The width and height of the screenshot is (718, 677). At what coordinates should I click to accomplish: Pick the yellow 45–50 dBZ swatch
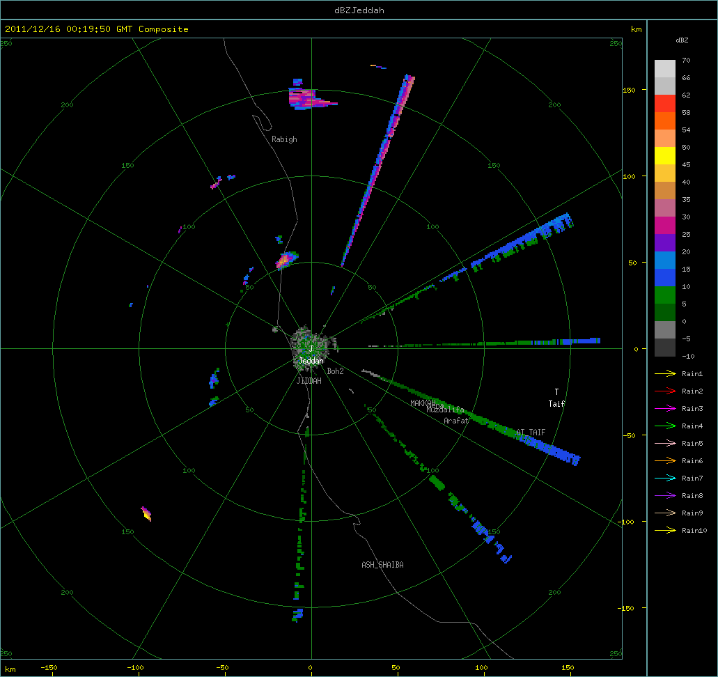[665, 156]
